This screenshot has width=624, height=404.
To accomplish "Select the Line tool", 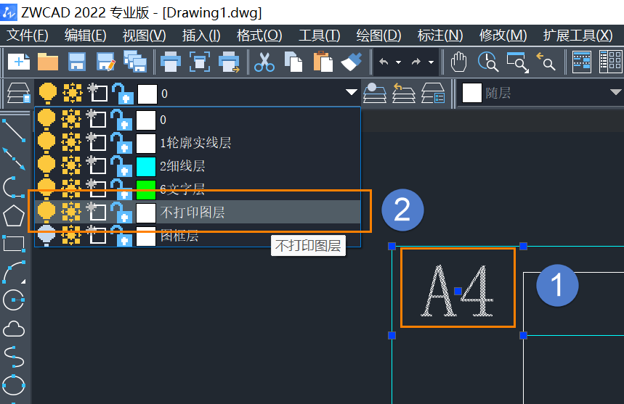I will pyautogui.click(x=14, y=131).
